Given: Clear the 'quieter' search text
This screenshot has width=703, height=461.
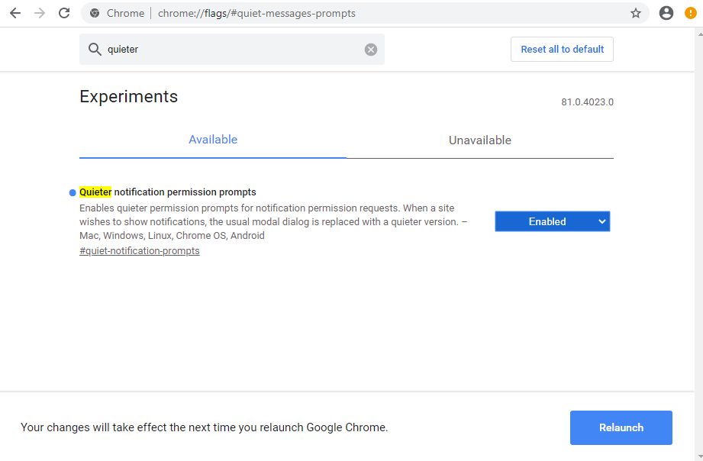Looking at the screenshot, I should (371, 49).
